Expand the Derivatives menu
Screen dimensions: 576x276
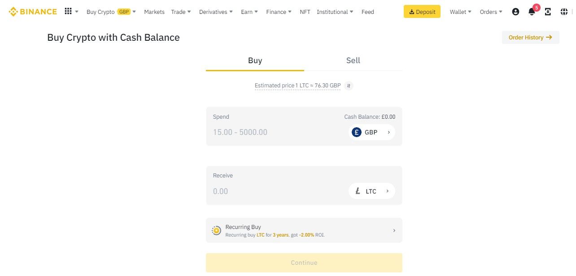pos(216,12)
